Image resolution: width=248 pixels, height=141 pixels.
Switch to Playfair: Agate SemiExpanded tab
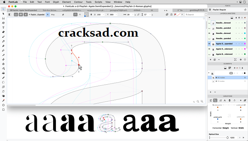pos(23,10)
